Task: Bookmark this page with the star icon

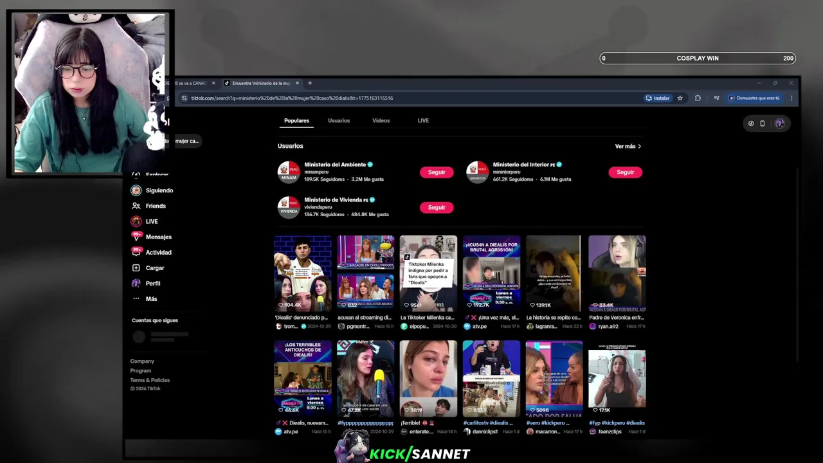Action: (680, 98)
